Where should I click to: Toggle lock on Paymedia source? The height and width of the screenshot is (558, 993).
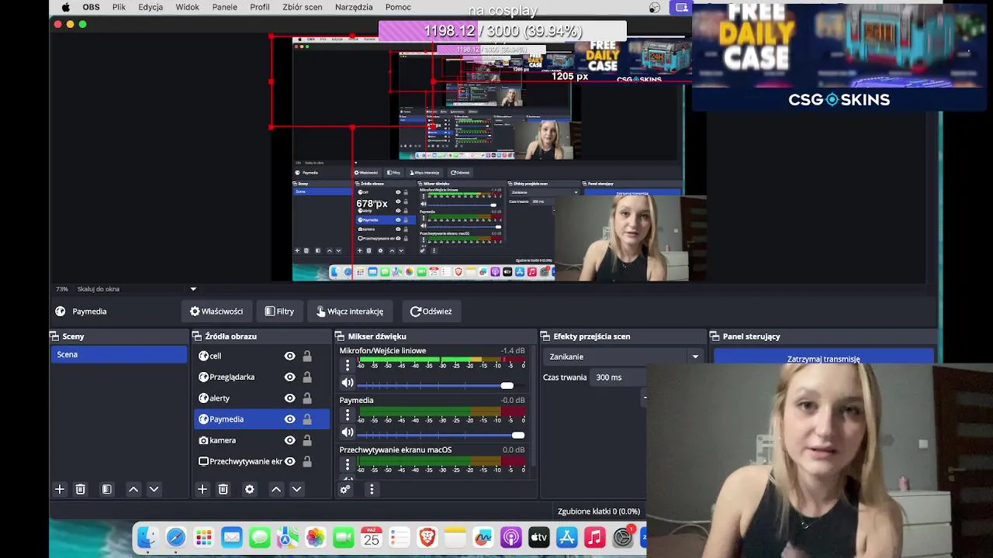pyautogui.click(x=307, y=419)
